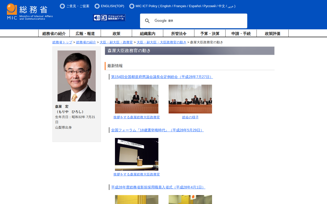Open the 申請・手続 menu
327x204 pixels.
241,33
